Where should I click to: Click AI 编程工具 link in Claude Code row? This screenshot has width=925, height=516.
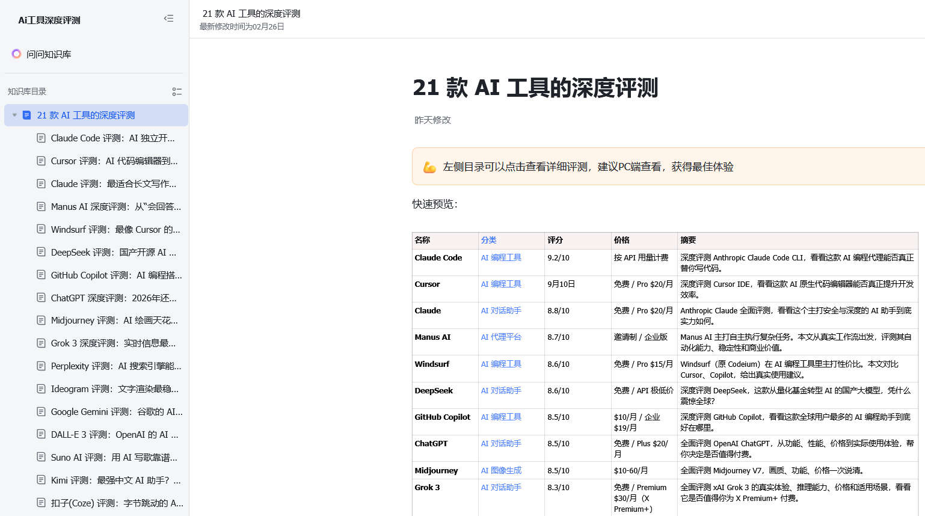coord(501,258)
